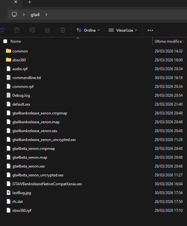This screenshot has width=187, height=226.
Task: Select the lastBug.jpg image file icon
Action: pyautogui.click(x=9, y=193)
